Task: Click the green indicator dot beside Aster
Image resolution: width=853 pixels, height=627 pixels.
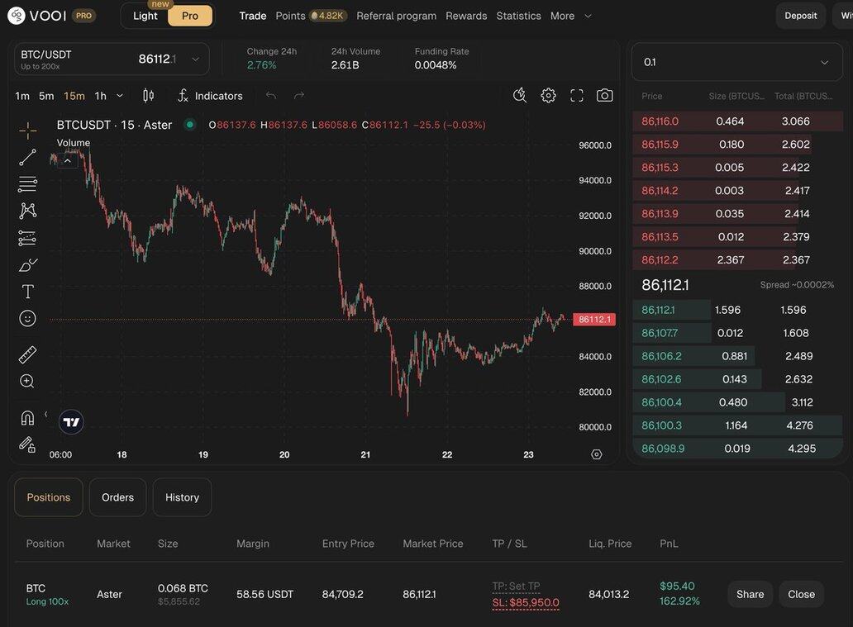Action: [190, 125]
